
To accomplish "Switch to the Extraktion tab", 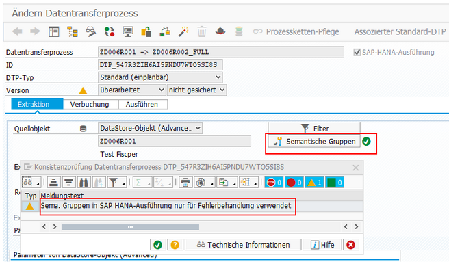I will pos(37,104).
